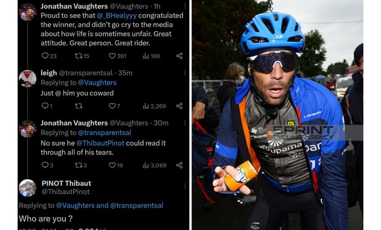Like the tweet with 391 likes
Image resolution: width=381 pixels, height=230 pixels.
coord(117,56)
